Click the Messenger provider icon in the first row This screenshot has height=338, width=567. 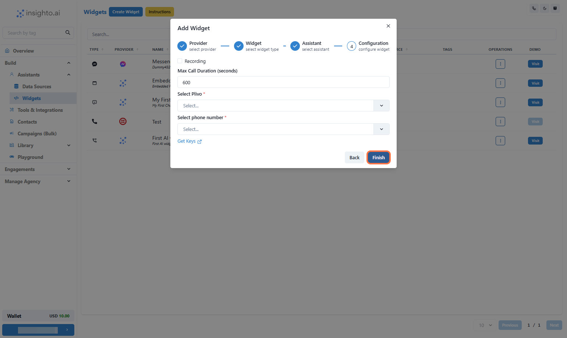pyautogui.click(x=123, y=64)
